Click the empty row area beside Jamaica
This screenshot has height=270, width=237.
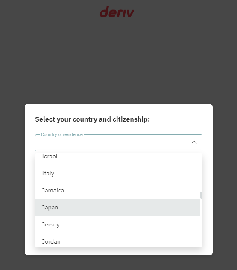[132, 190]
